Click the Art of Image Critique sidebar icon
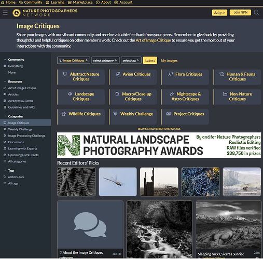The height and width of the screenshot is (259, 263). 5,88
